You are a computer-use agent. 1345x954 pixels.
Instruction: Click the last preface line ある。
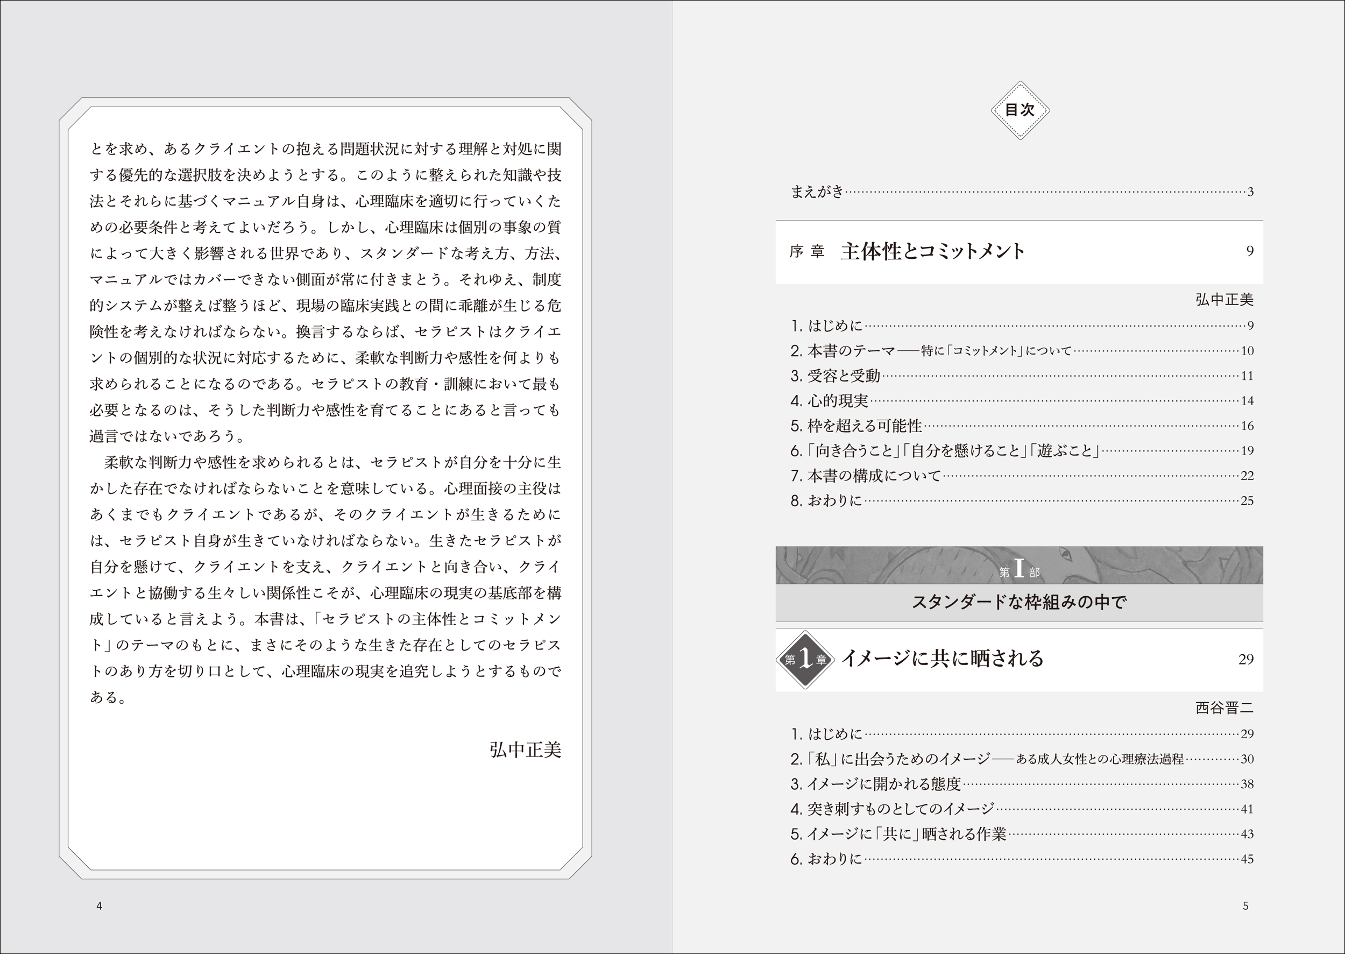108,697
